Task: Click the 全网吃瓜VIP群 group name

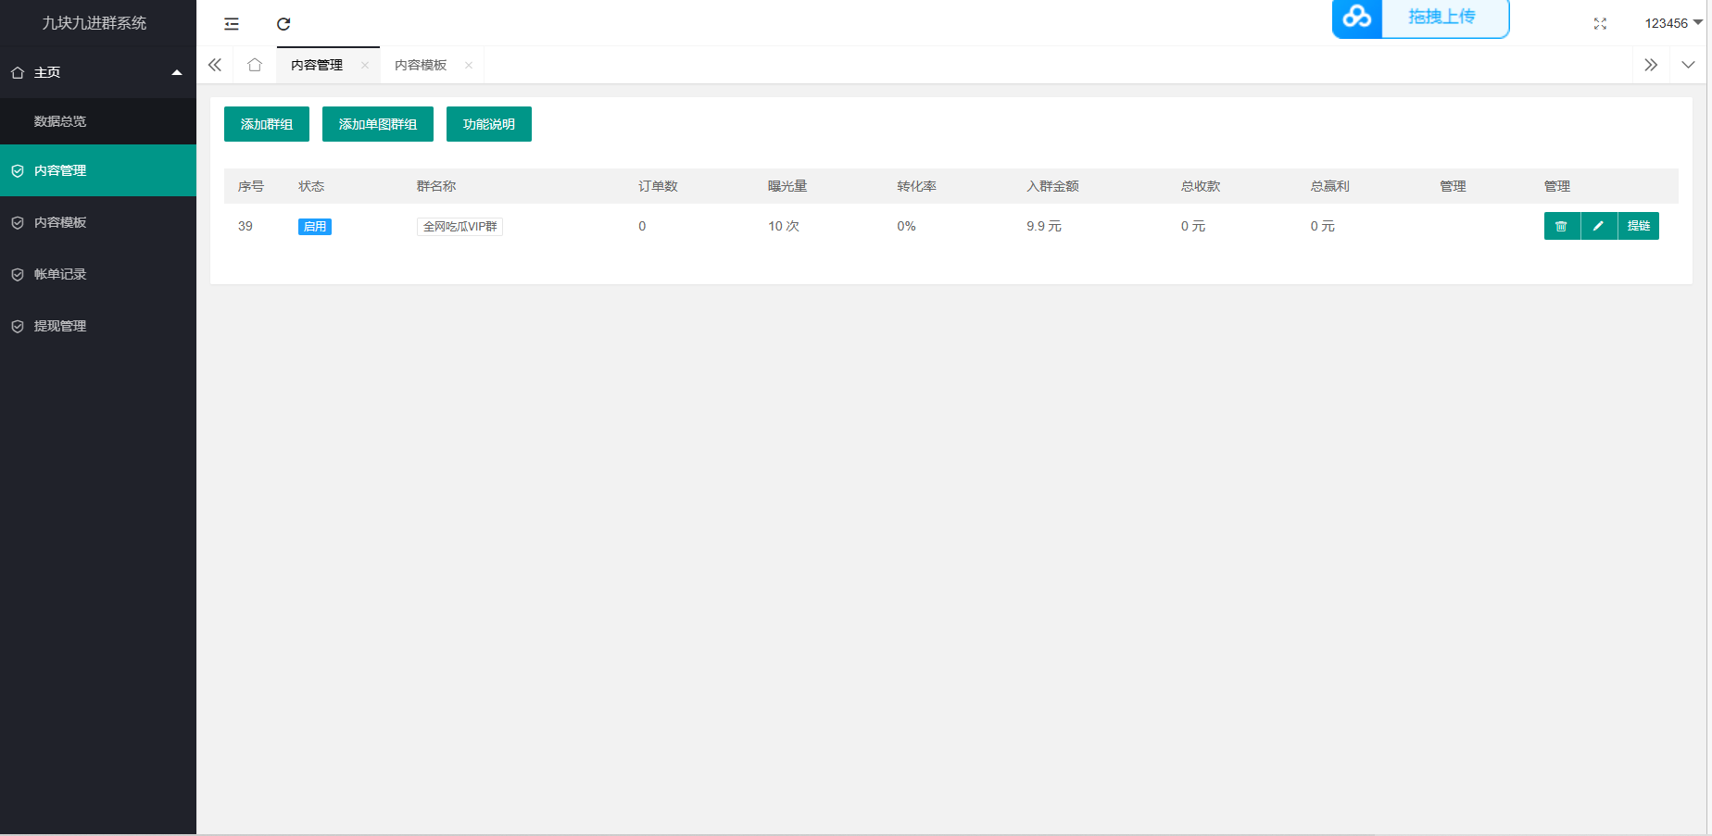Action: (459, 227)
